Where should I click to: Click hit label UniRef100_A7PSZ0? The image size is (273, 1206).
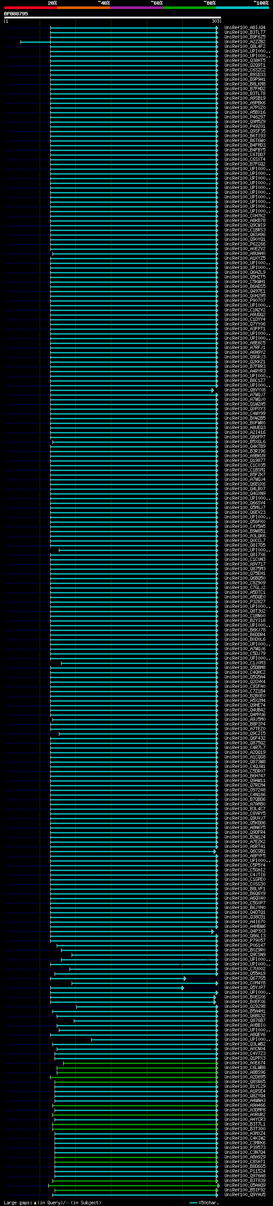tap(244, 107)
